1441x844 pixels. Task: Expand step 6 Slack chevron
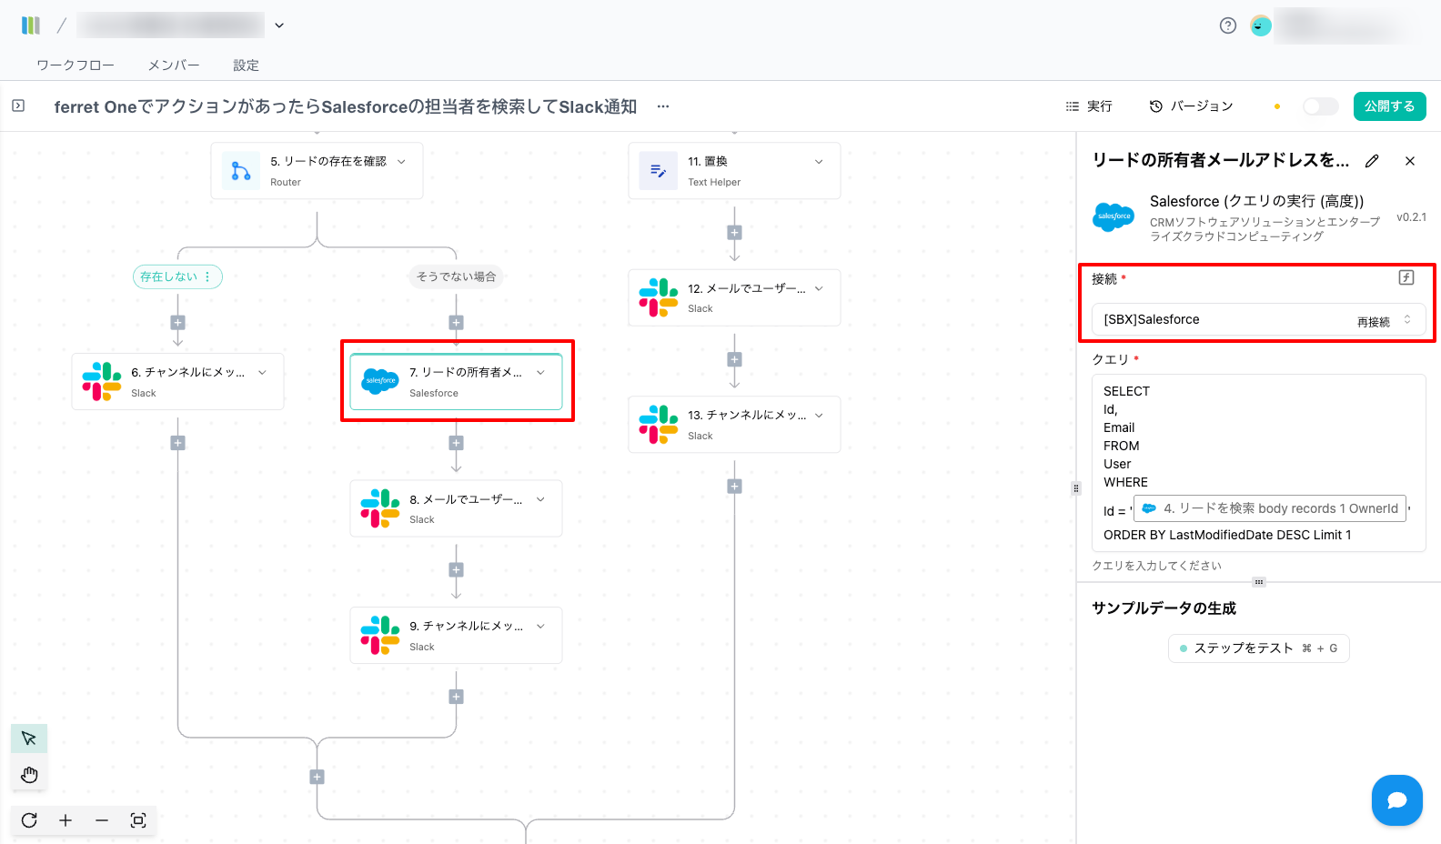[x=262, y=373]
